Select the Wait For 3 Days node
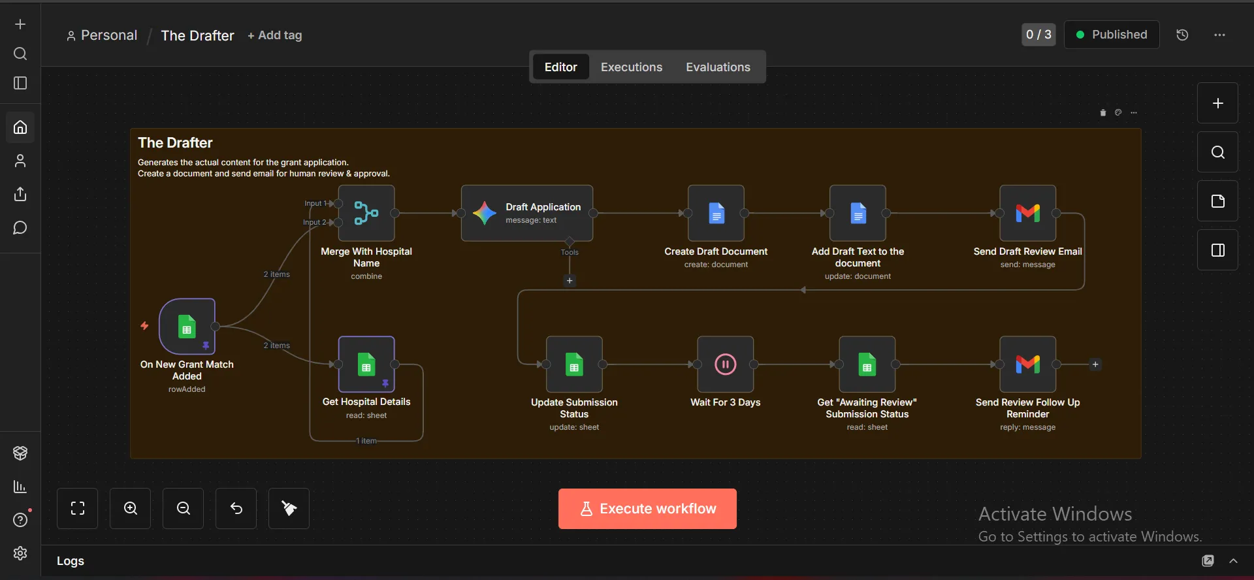The image size is (1254, 580). (x=725, y=364)
